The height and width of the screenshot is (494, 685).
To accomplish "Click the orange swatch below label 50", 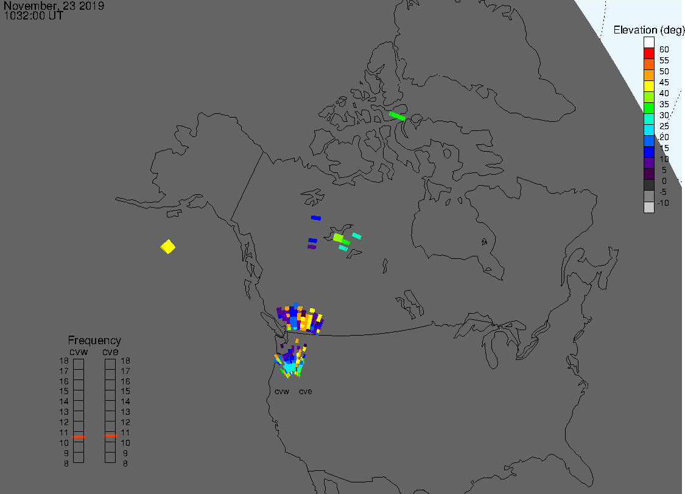I will (x=648, y=75).
